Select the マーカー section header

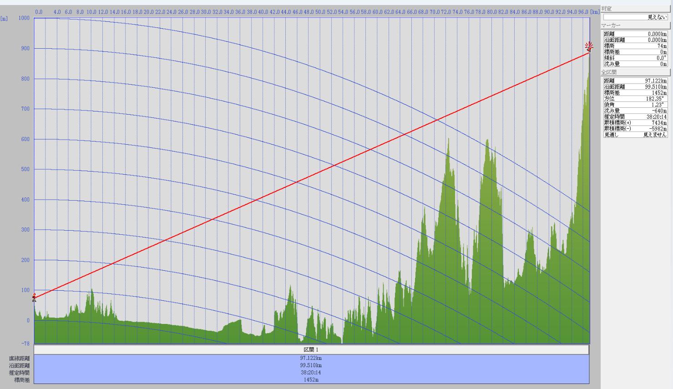(635, 25)
